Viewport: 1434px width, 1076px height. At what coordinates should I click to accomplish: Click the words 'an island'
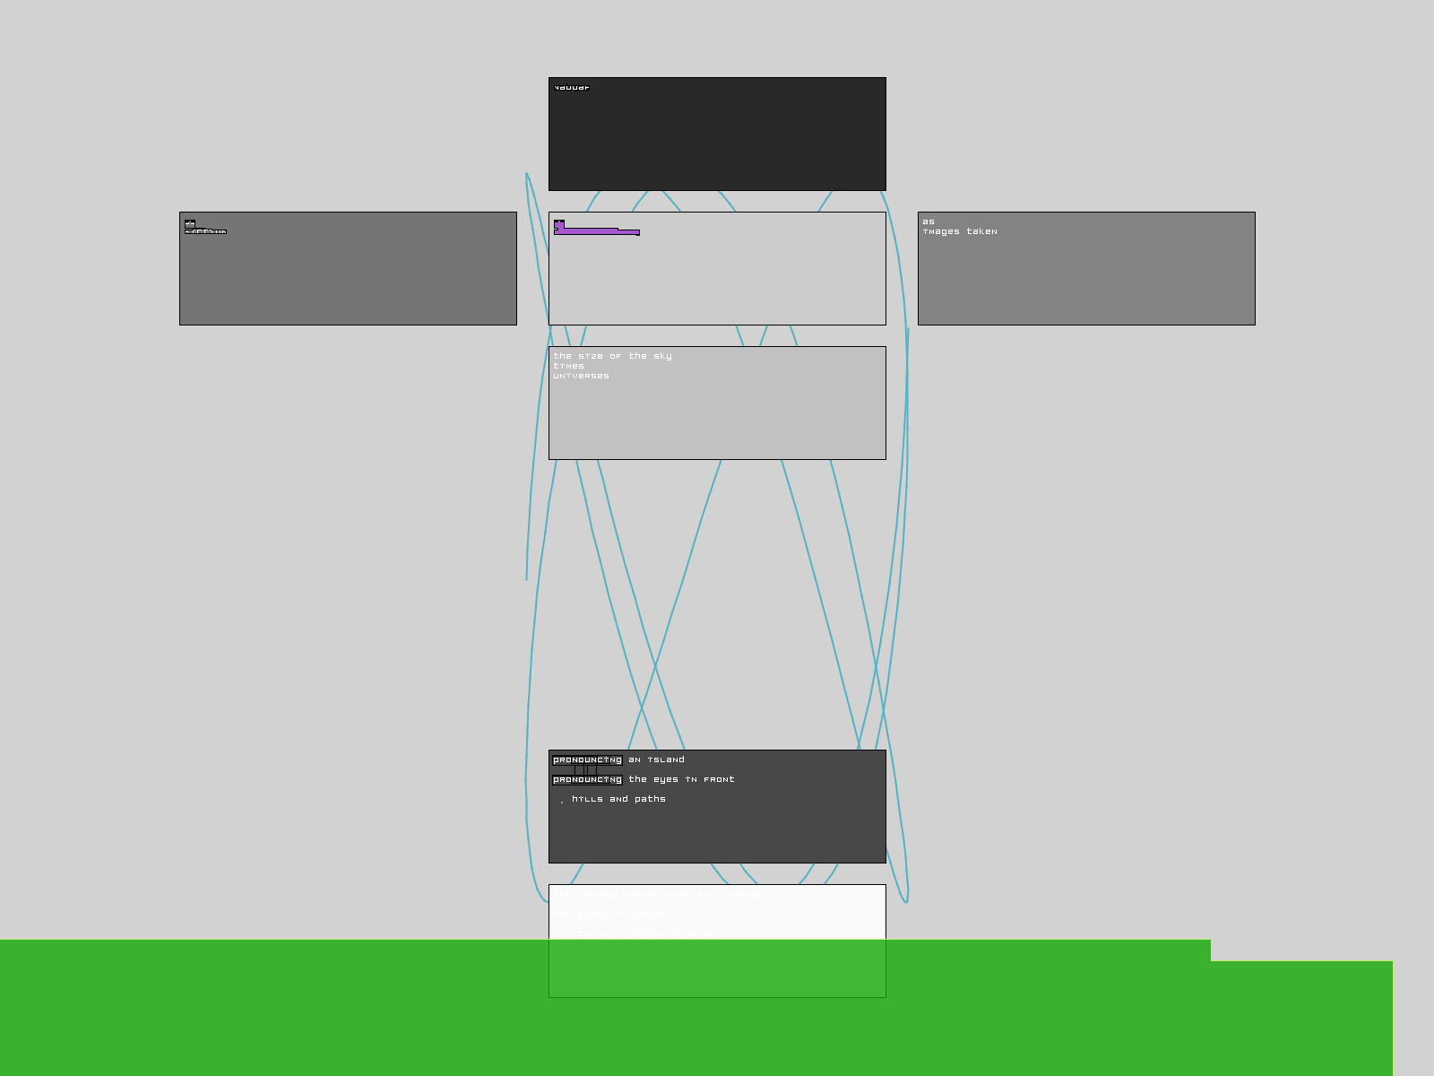click(656, 759)
